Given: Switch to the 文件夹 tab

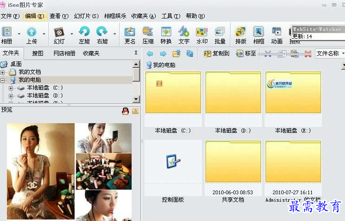Looking at the screenshot, I should (x=11, y=53).
